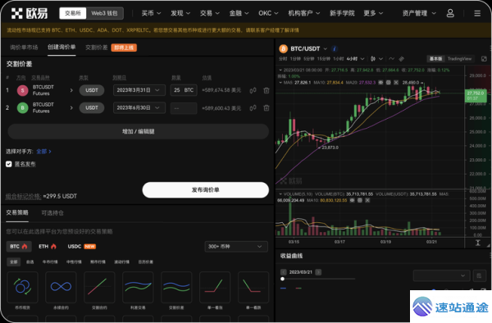The image size is (492, 323).
Task: Remove the MA indicator with X icon
Action: pos(396,83)
